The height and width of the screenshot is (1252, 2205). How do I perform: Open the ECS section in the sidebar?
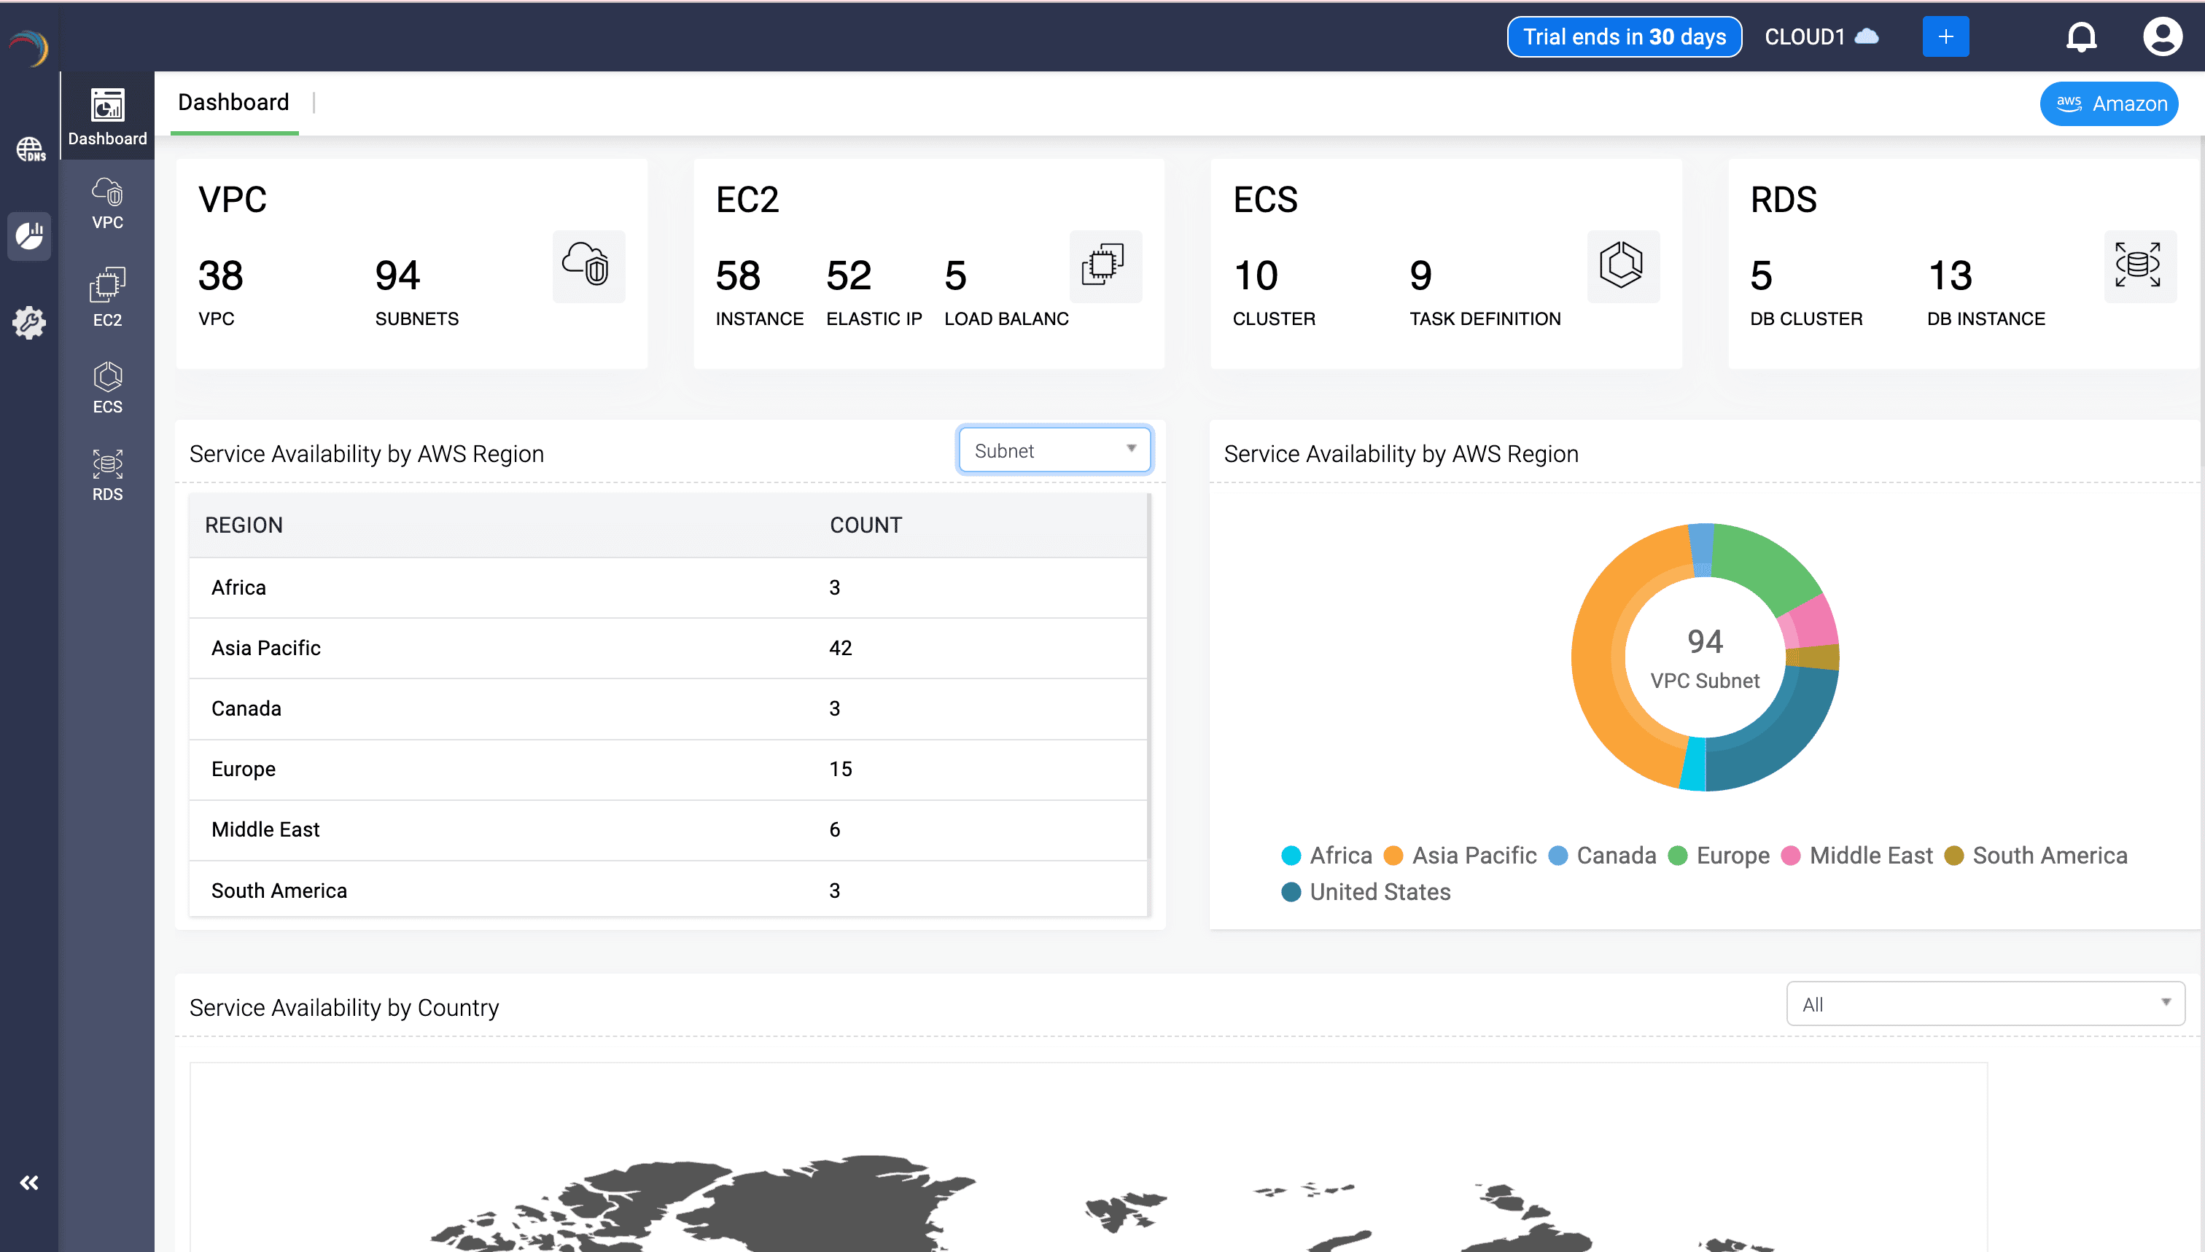pos(106,386)
